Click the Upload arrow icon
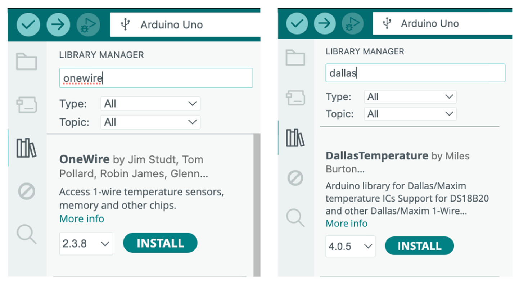The height and width of the screenshot is (284, 519). point(58,24)
